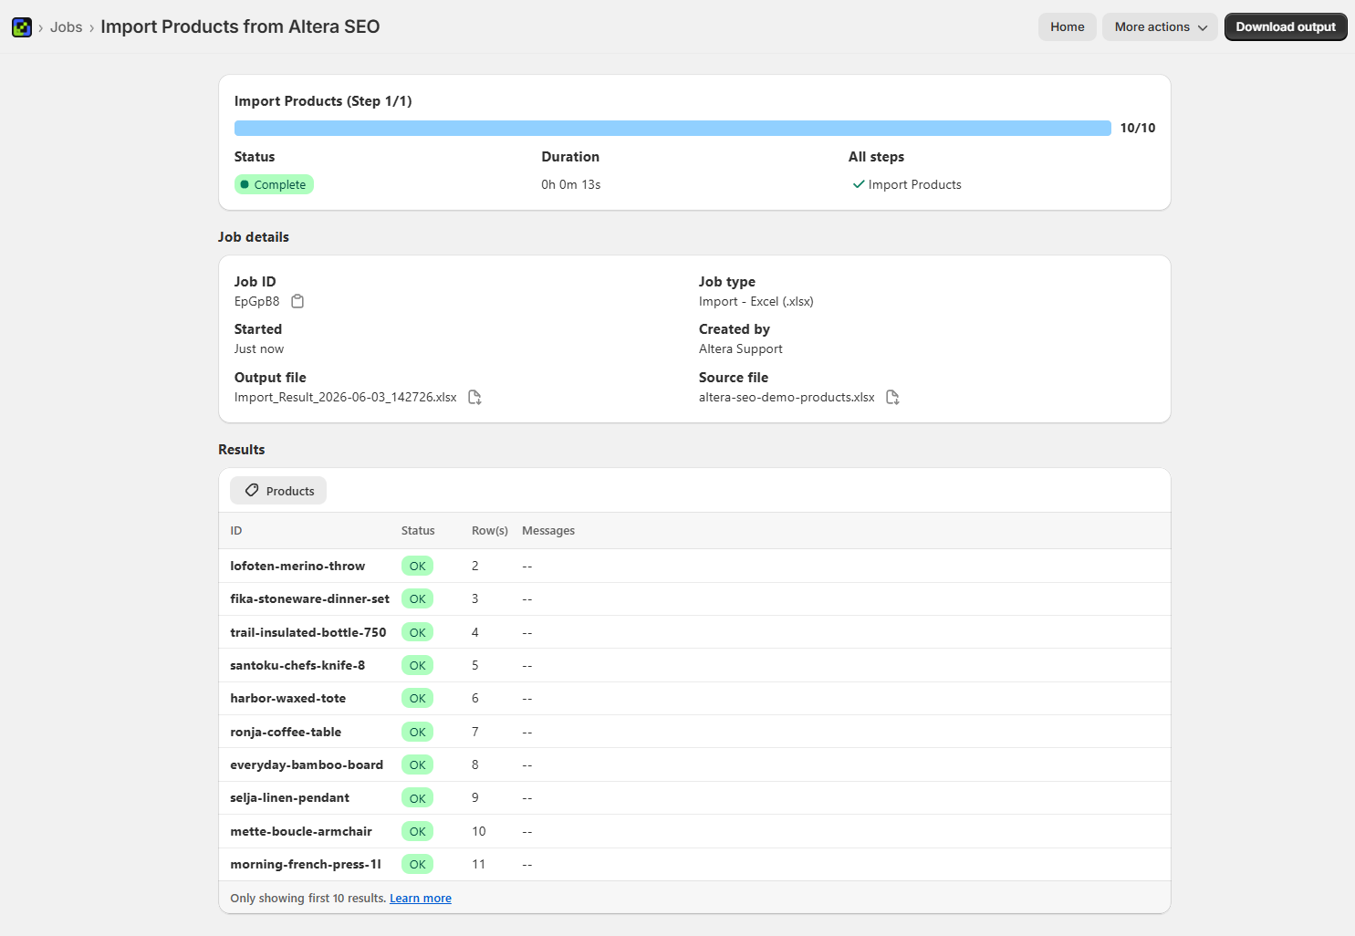Click the Complete status badge
This screenshot has width=1355, height=936.
pos(274,184)
